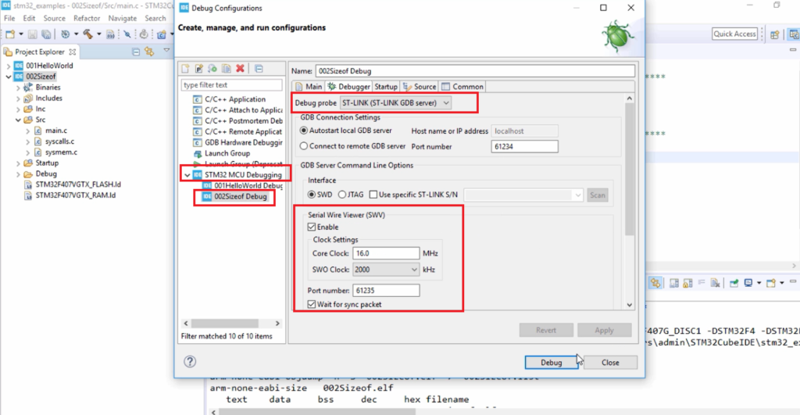The image size is (800, 415).
Task: Click Save All icon in main toolbar
Action: (x=46, y=34)
